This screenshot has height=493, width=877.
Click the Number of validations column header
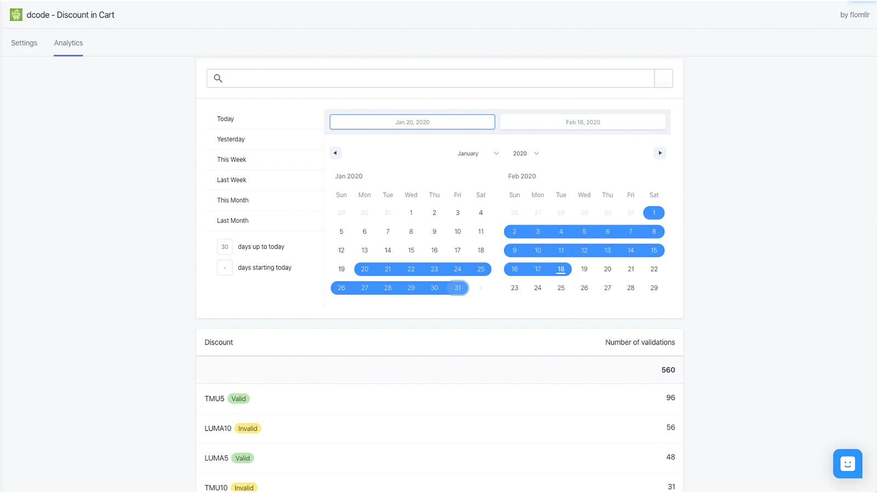(x=640, y=342)
